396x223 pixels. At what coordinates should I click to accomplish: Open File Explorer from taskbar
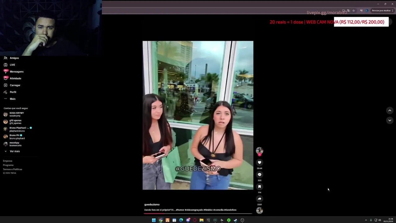[201, 220]
